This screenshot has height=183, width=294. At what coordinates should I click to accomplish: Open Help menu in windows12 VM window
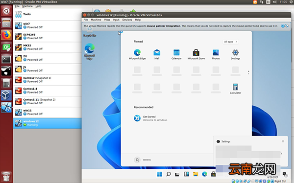coord(138,20)
